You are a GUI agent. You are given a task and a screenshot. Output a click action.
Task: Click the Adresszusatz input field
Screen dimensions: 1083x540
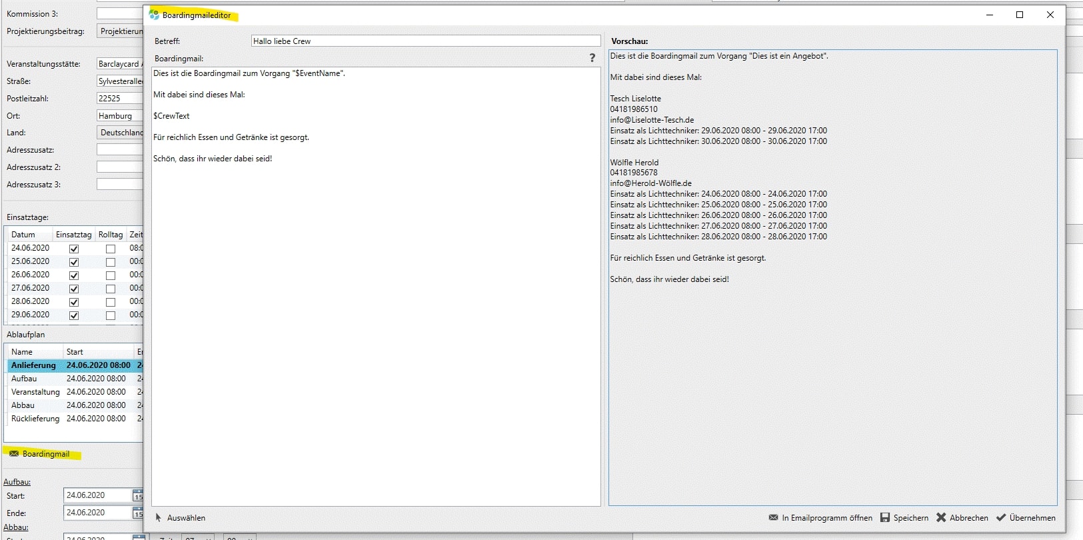pos(120,149)
